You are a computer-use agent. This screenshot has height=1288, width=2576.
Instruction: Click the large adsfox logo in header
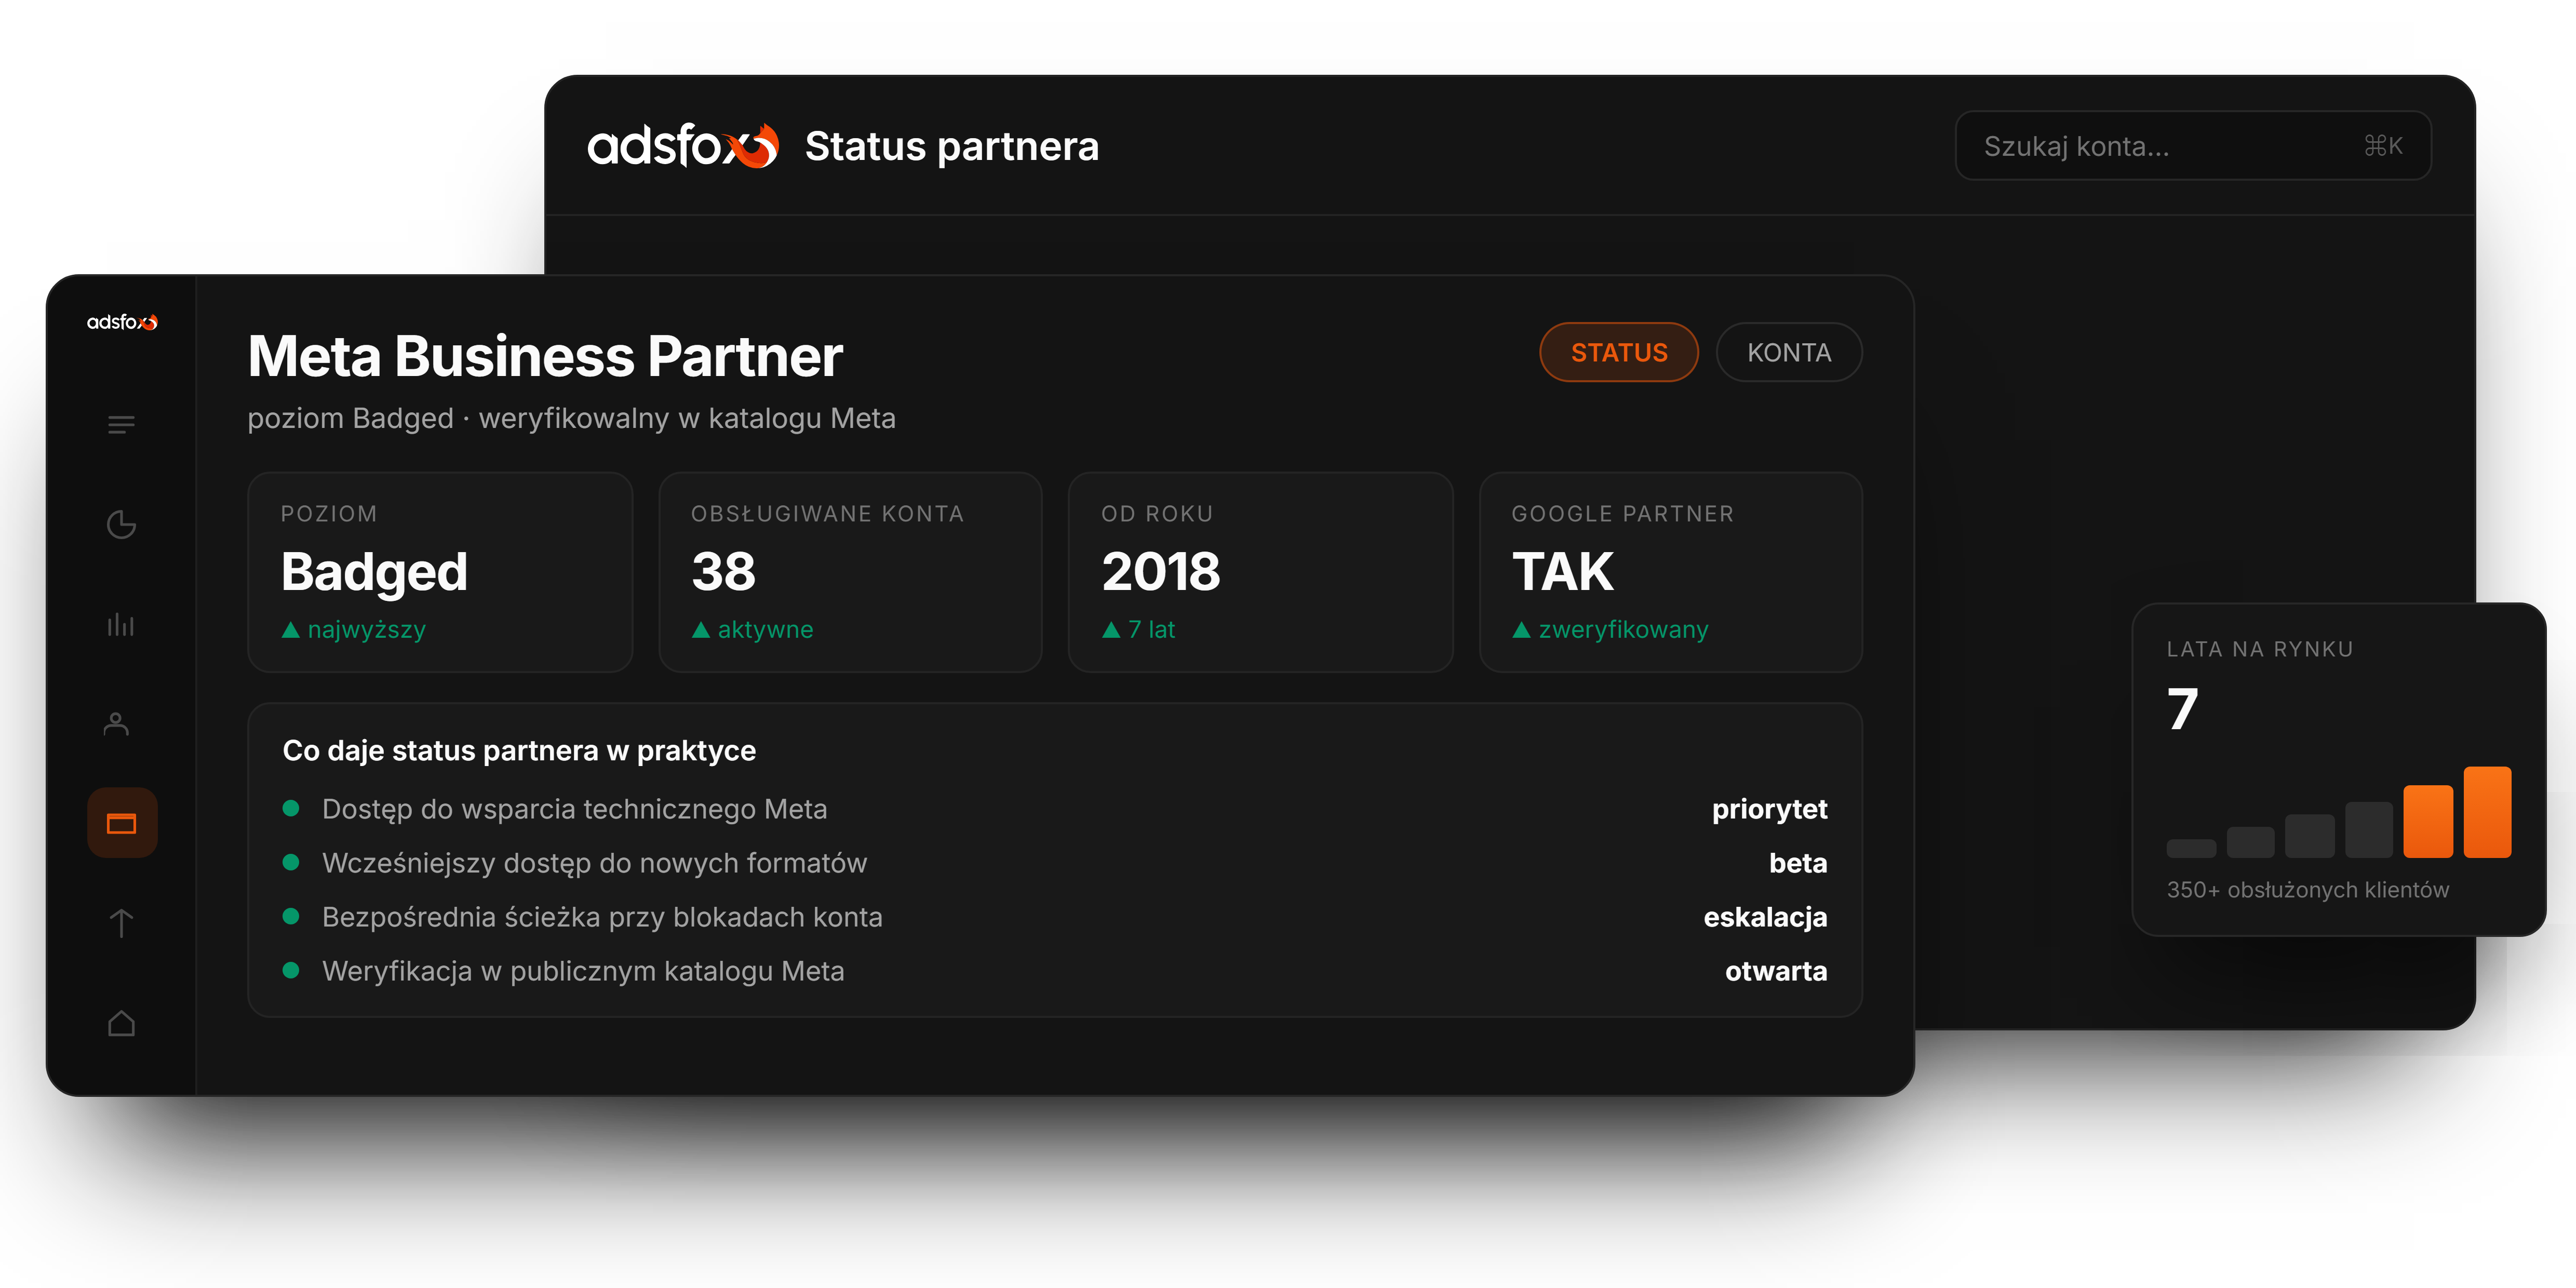point(683,146)
